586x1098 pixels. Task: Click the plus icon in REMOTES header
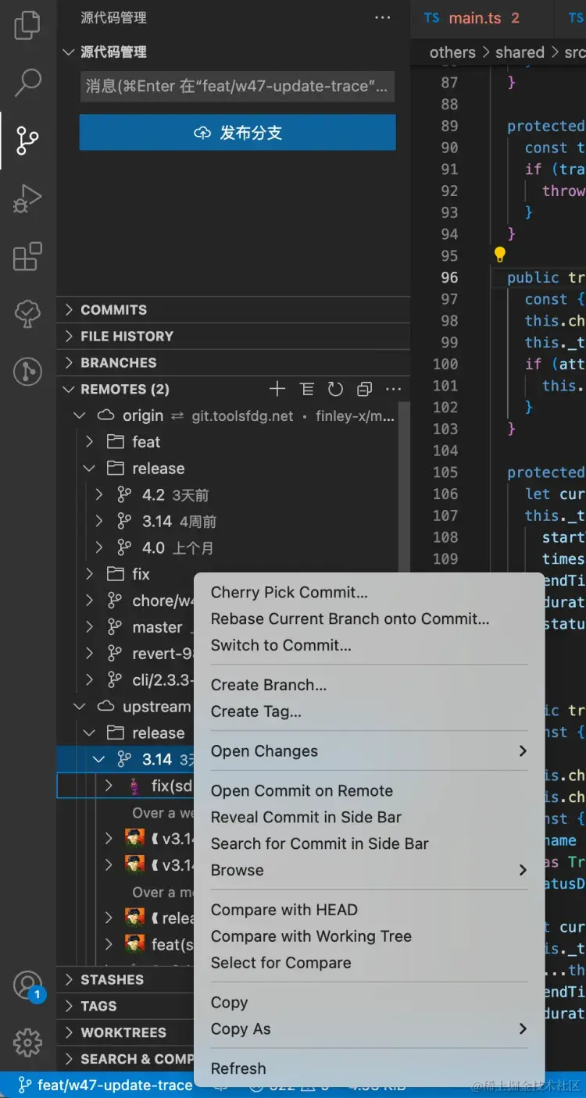click(x=277, y=389)
